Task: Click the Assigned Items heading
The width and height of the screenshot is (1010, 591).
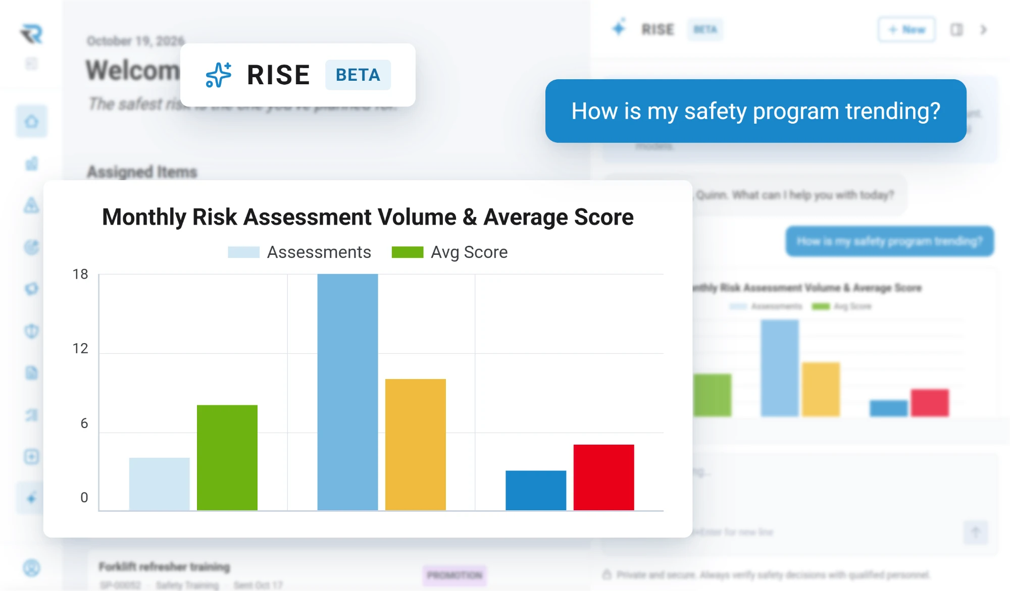Action: click(x=142, y=172)
